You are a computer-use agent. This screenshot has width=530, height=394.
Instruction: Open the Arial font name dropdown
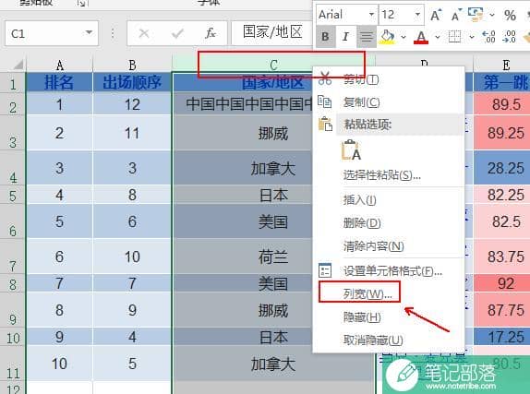pos(371,15)
